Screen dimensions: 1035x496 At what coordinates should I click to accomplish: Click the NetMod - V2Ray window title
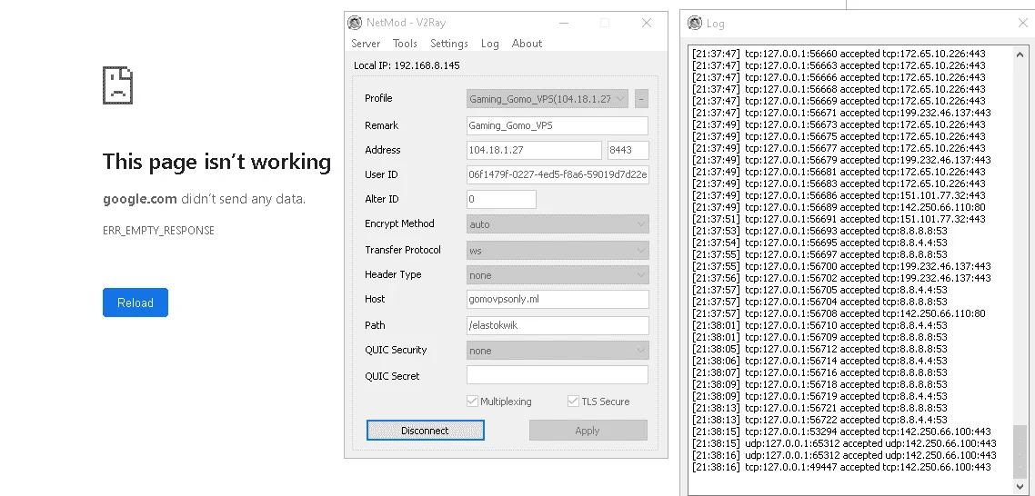[x=406, y=23]
